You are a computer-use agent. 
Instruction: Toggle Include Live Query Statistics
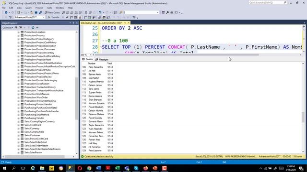(x=90, y=17)
